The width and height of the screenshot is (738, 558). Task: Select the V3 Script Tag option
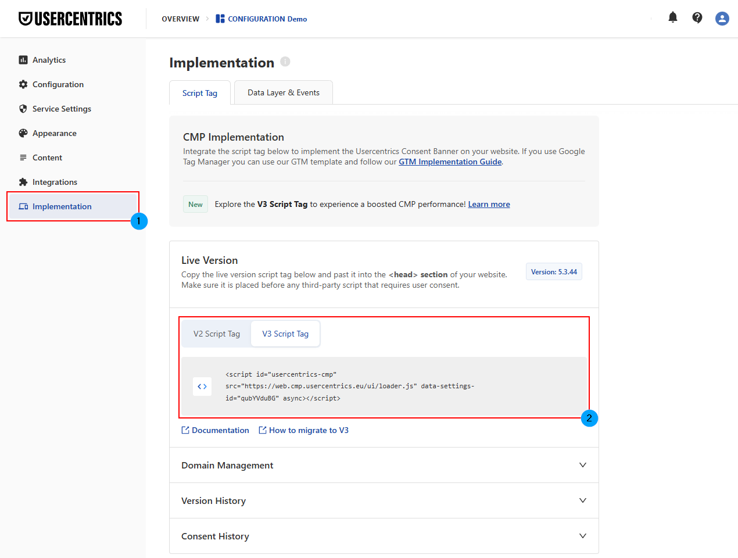coord(285,334)
